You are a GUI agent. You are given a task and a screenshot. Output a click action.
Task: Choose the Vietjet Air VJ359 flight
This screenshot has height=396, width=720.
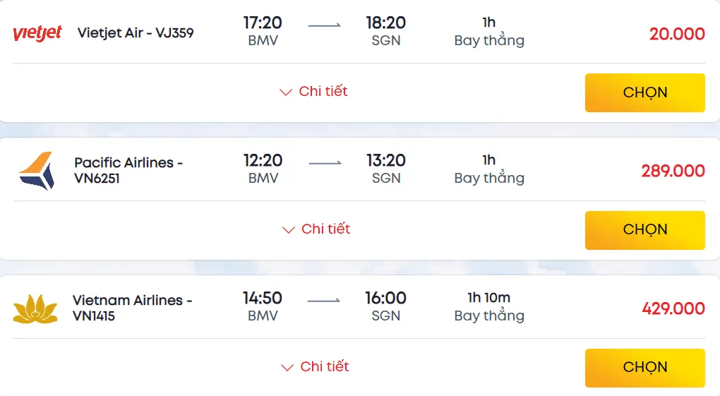(x=644, y=92)
